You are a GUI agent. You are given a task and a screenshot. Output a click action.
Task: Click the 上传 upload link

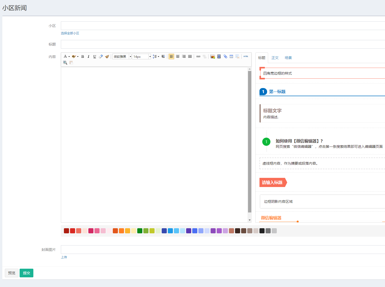(64, 257)
